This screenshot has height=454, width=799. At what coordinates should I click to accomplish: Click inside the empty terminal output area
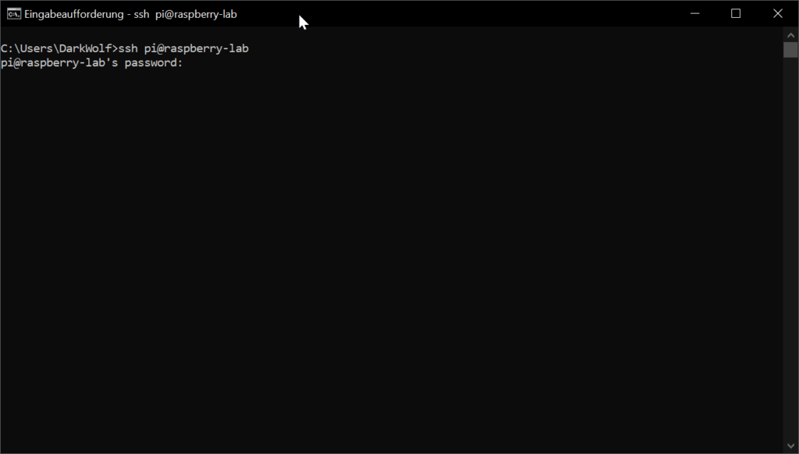click(x=390, y=234)
